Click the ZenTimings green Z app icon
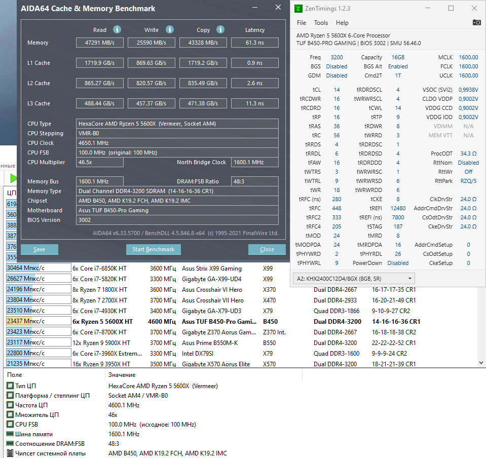The image size is (486, 458). click(x=298, y=9)
